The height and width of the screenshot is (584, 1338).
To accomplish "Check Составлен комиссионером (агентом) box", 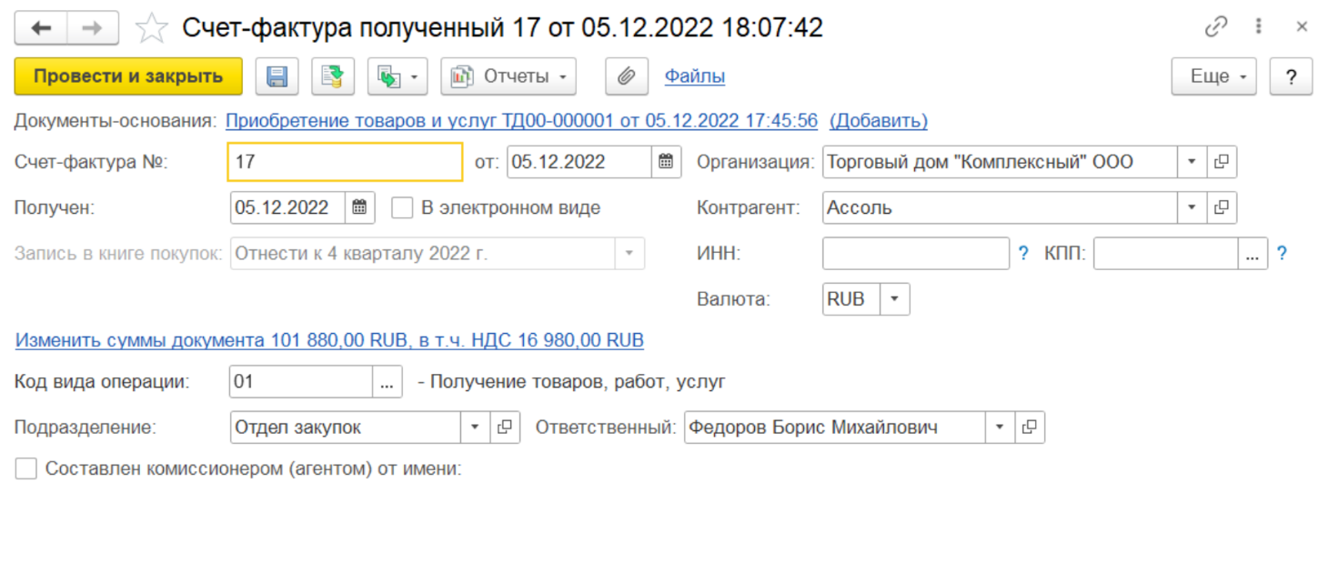I will point(25,469).
